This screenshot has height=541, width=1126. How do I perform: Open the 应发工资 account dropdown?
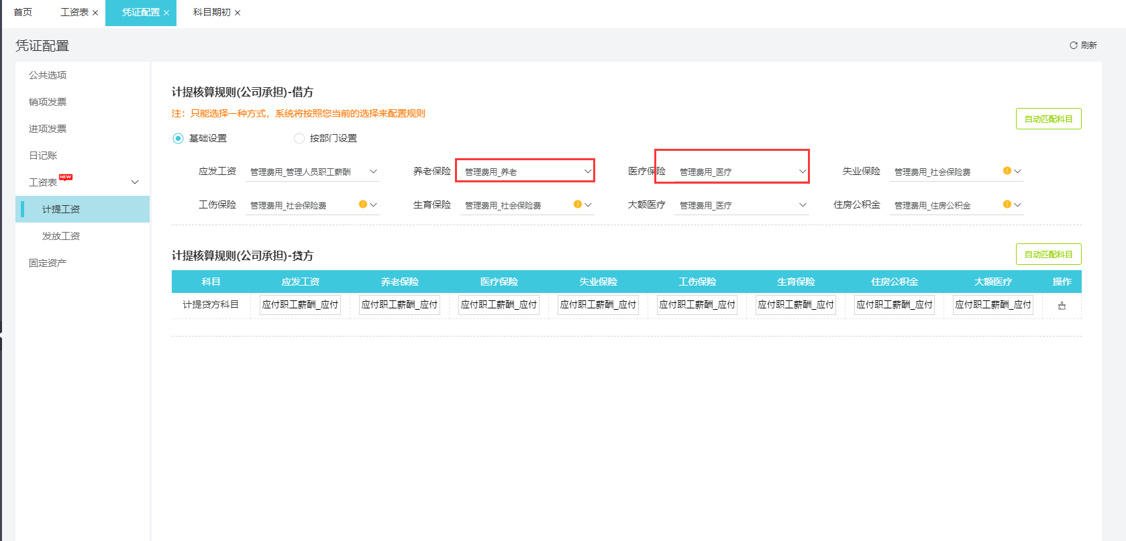(373, 172)
